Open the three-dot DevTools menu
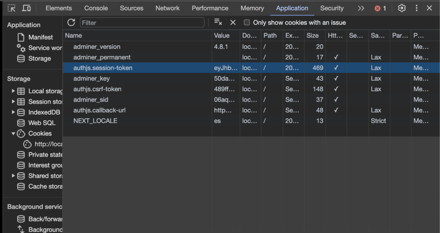Screen dimensions: 440x233 (416, 8)
